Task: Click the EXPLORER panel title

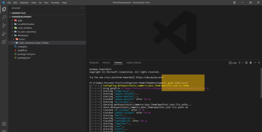Action: click(16, 8)
